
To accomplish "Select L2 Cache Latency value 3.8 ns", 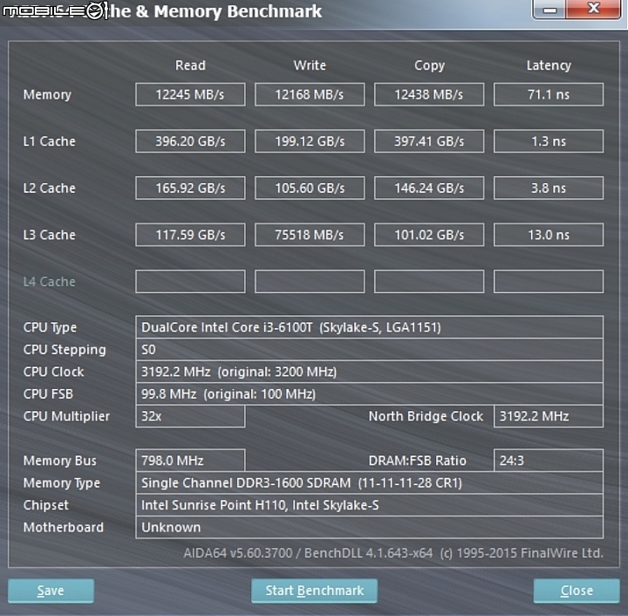I will click(549, 188).
